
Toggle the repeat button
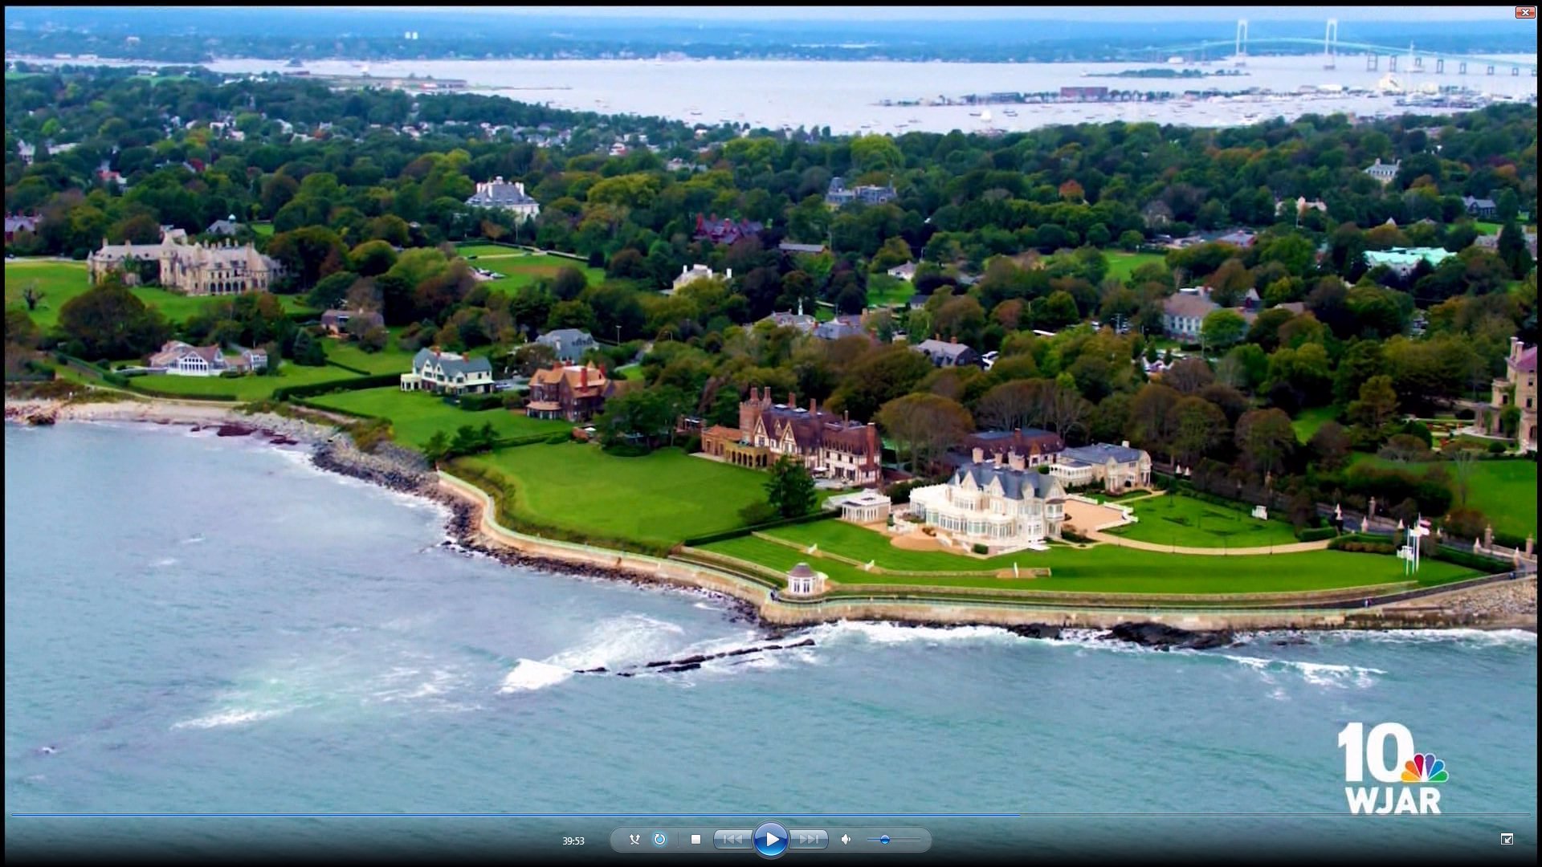pos(659,840)
